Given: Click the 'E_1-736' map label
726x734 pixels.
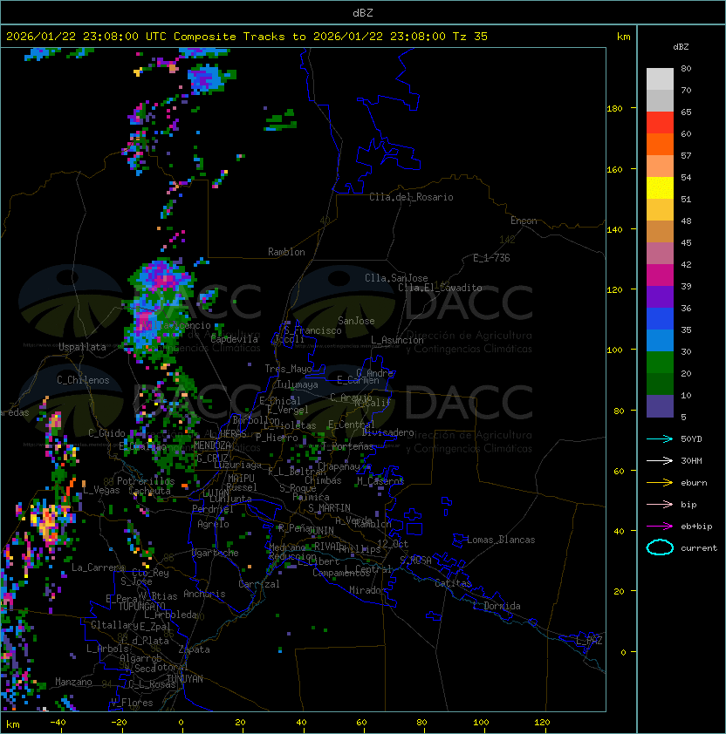Looking at the screenshot, I should 491,258.
